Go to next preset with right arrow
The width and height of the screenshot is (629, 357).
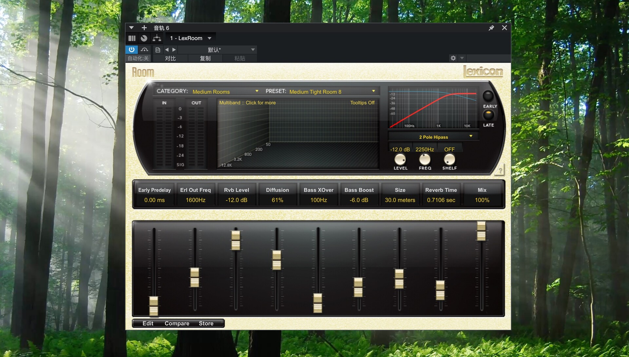174,50
